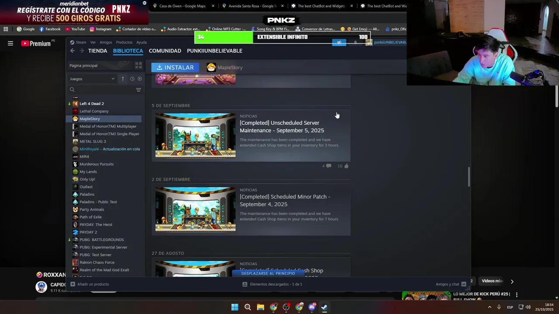The height and width of the screenshot is (314, 559).
Task: Click the INSTALAR button
Action: click(175, 67)
